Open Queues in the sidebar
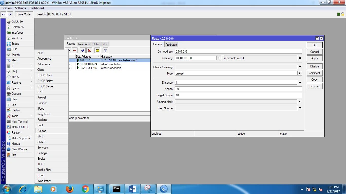 point(20,94)
